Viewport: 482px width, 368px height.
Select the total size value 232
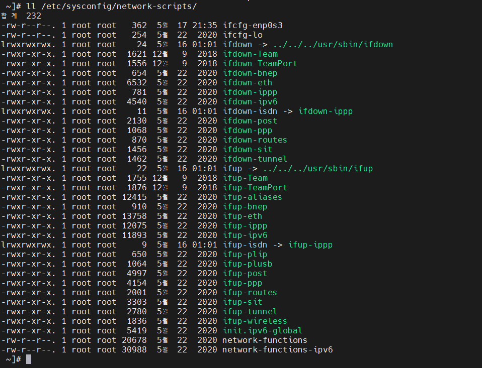coord(33,16)
